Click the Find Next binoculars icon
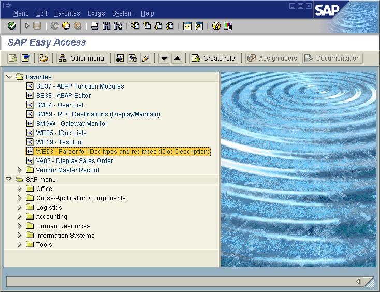 point(118,26)
